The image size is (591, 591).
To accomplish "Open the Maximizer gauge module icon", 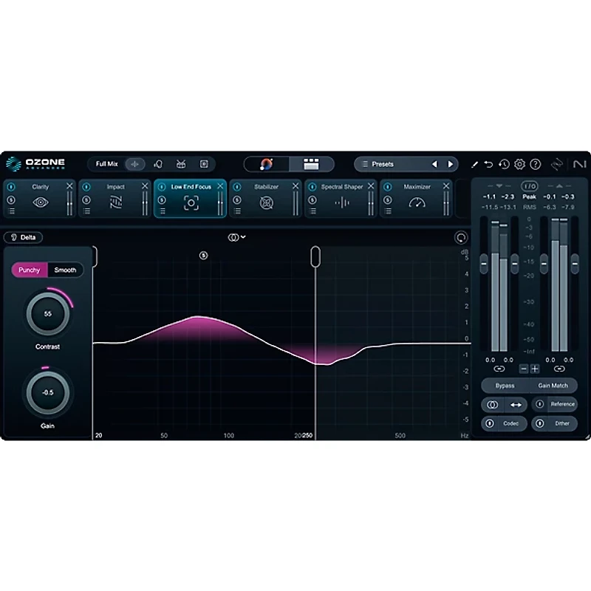I will click(x=417, y=202).
